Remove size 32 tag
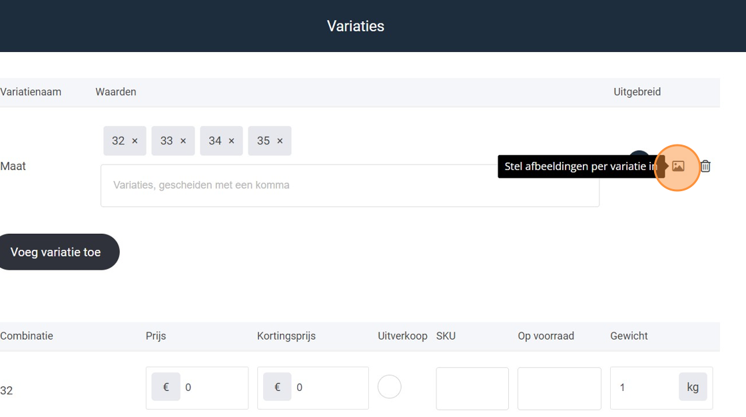This screenshot has width=746, height=417. 135,141
